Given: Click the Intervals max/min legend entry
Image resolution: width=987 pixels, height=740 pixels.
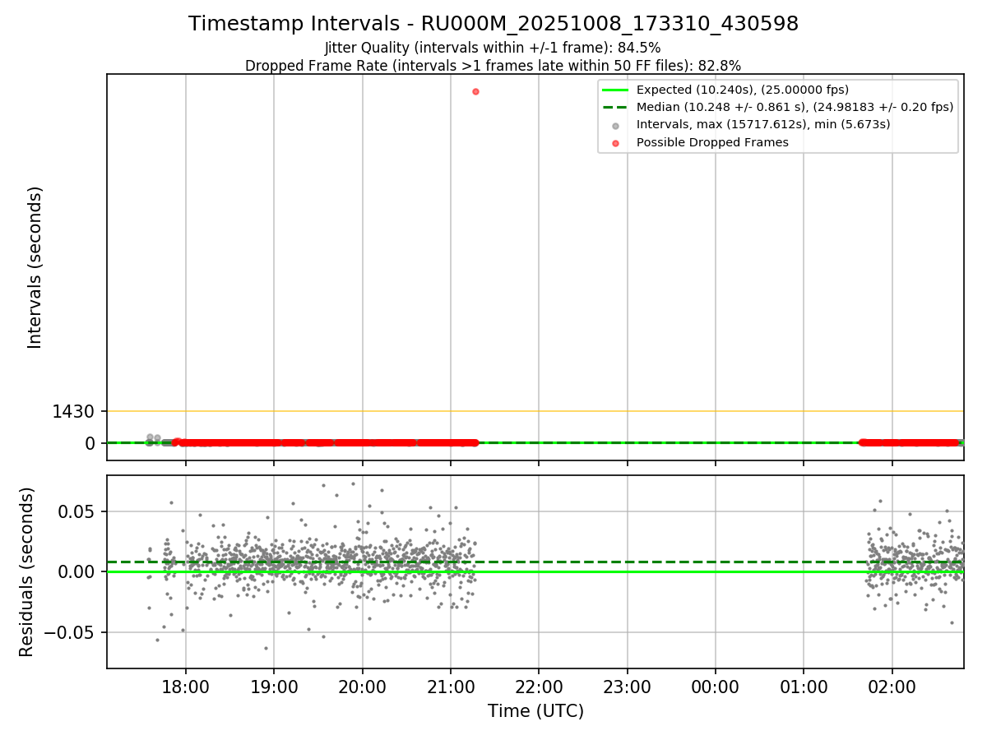Looking at the screenshot, I should (763, 124).
